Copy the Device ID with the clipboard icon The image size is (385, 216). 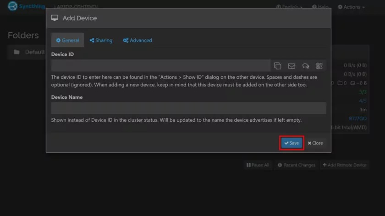[x=277, y=66]
